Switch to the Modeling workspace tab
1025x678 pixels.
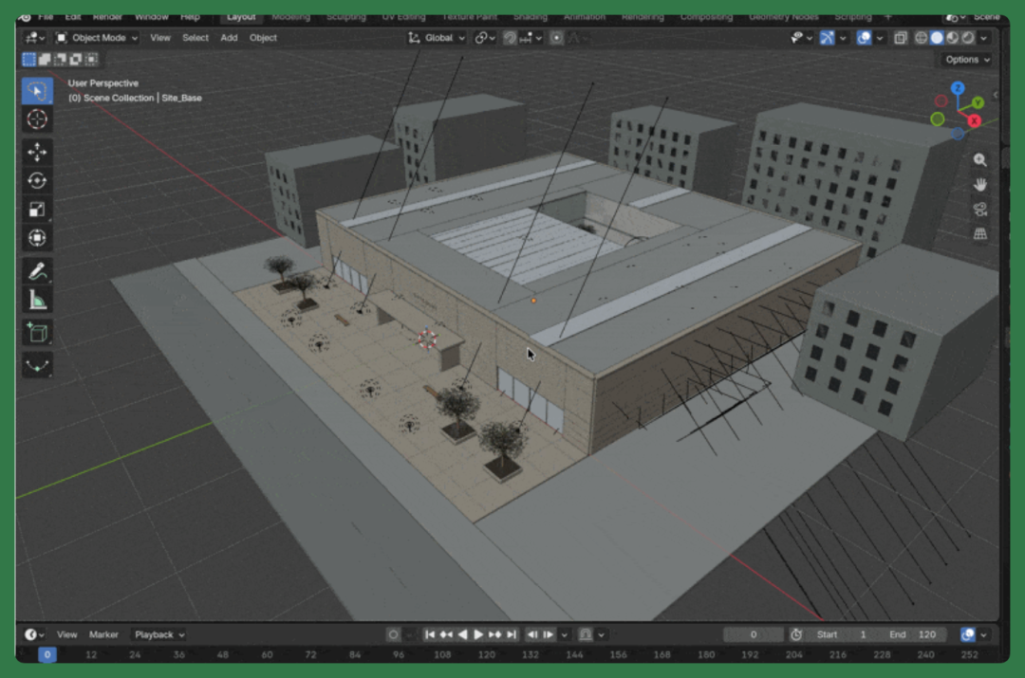pyautogui.click(x=290, y=17)
